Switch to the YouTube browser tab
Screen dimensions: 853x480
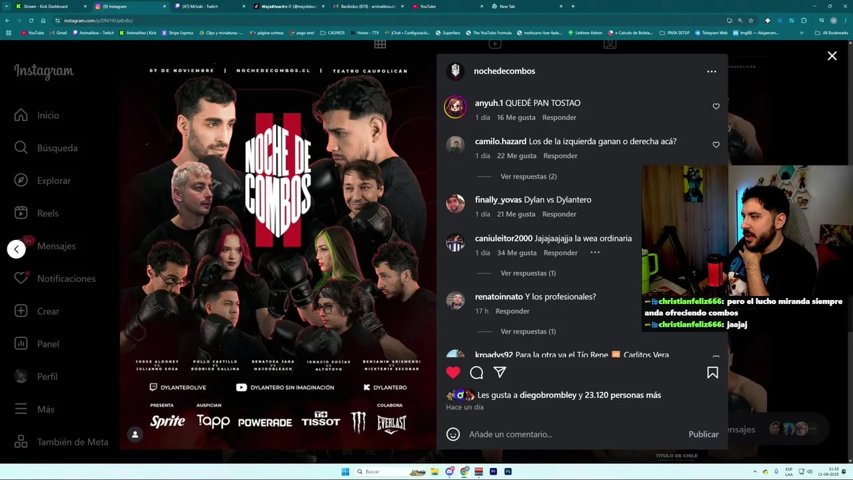pos(446,6)
